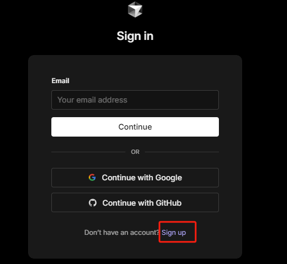Image resolution: width=287 pixels, height=264 pixels.
Task: Choose Continue with GitHub
Action: pos(135,202)
